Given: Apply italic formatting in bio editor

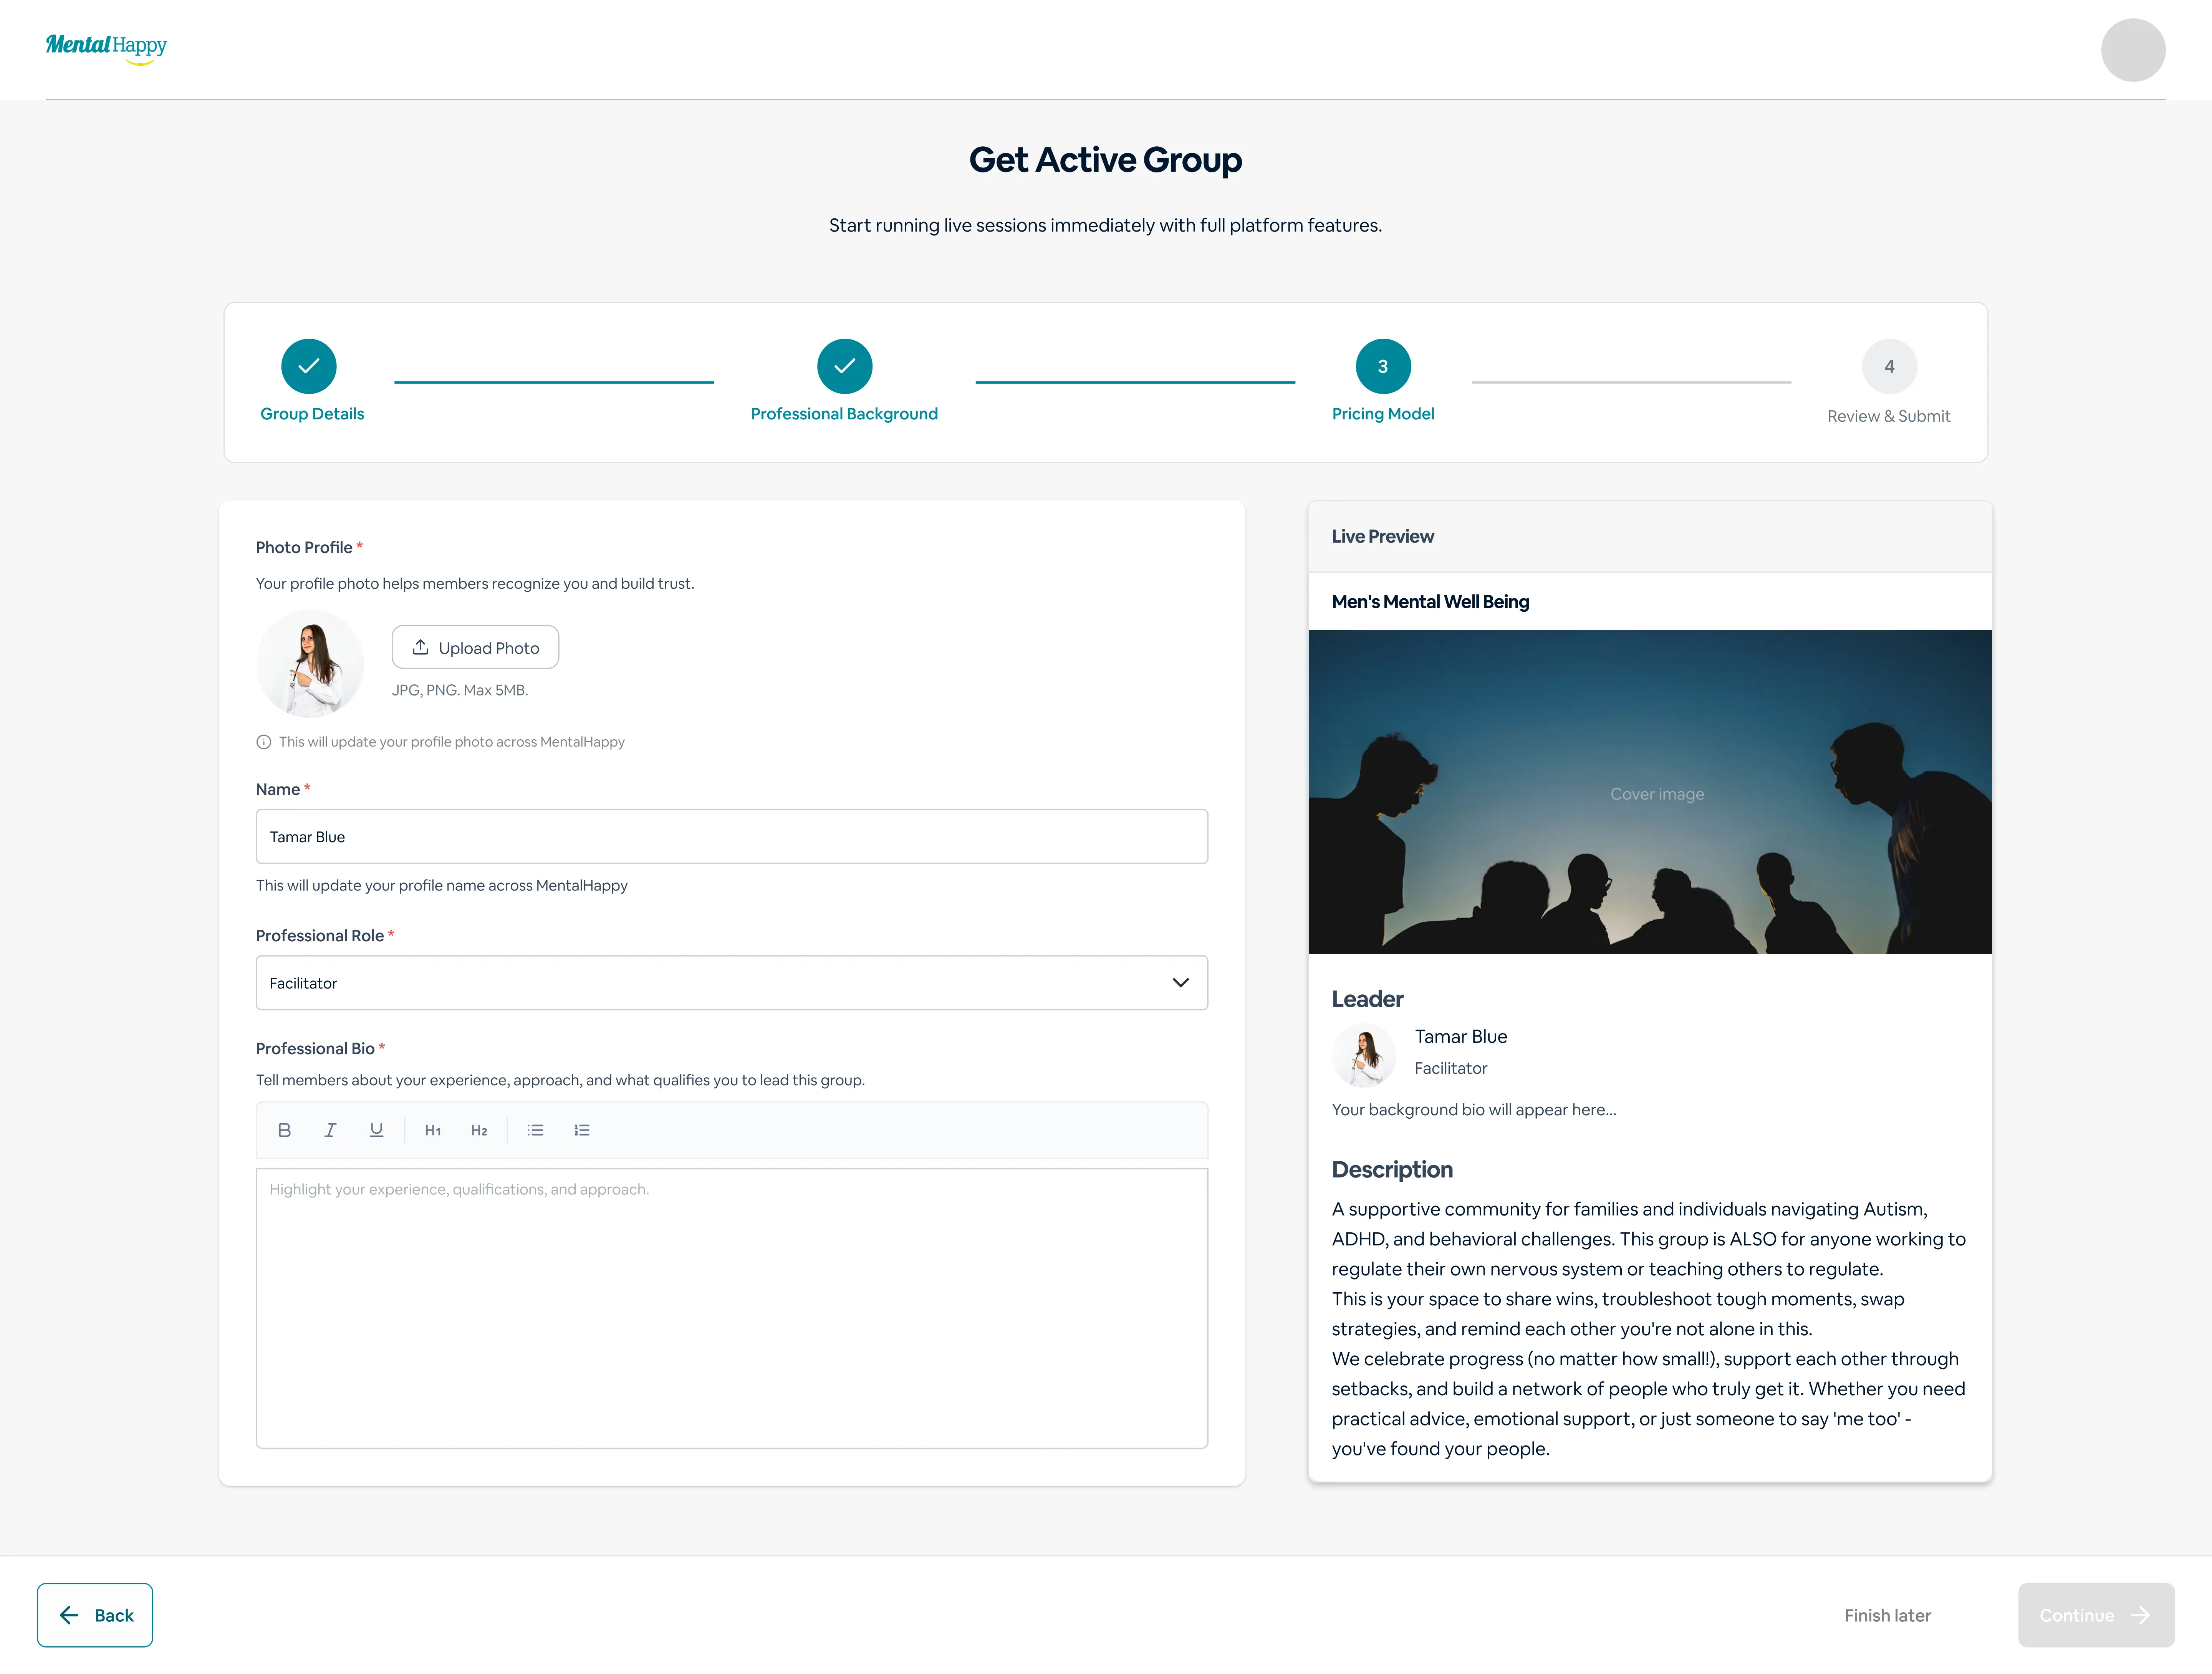Looking at the screenshot, I should click(330, 1130).
